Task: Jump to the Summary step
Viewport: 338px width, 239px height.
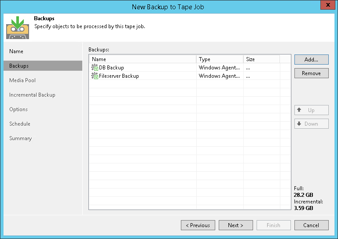Action: point(21,138)
